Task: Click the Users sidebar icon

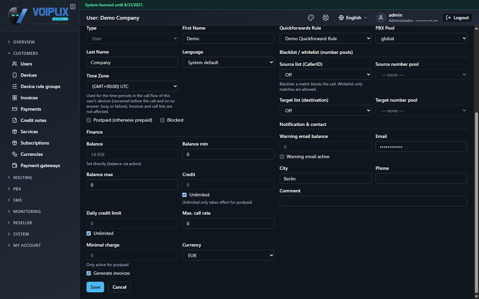Action: tap(15, 64)
